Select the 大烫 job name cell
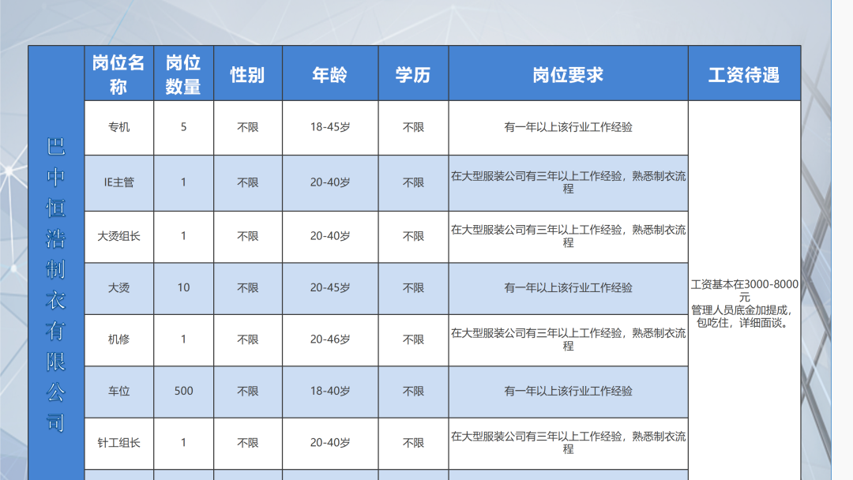 [118, 288]
